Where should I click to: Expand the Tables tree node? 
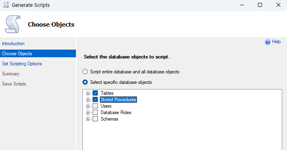(x=88, y=93)
